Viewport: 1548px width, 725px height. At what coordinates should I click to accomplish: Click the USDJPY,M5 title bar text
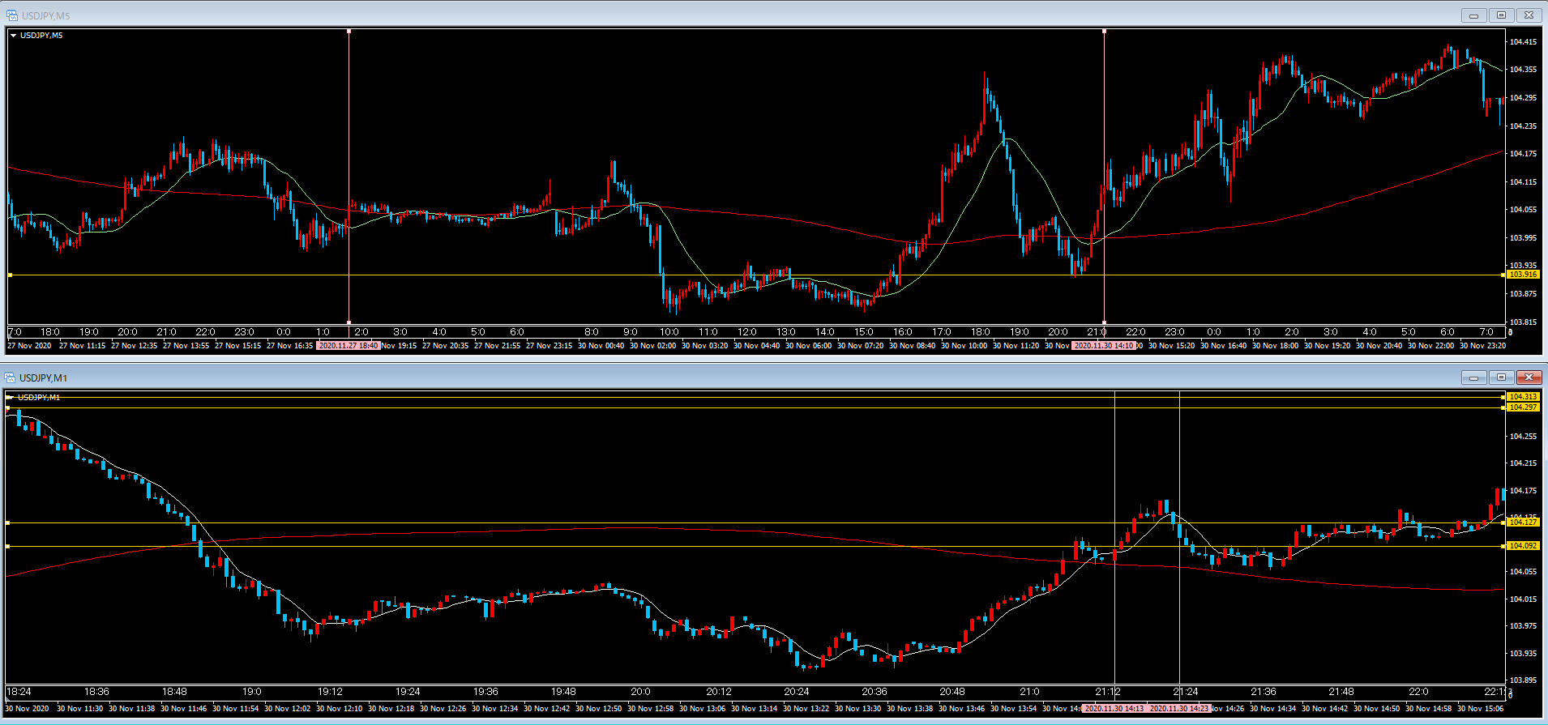tap(45, 16)
